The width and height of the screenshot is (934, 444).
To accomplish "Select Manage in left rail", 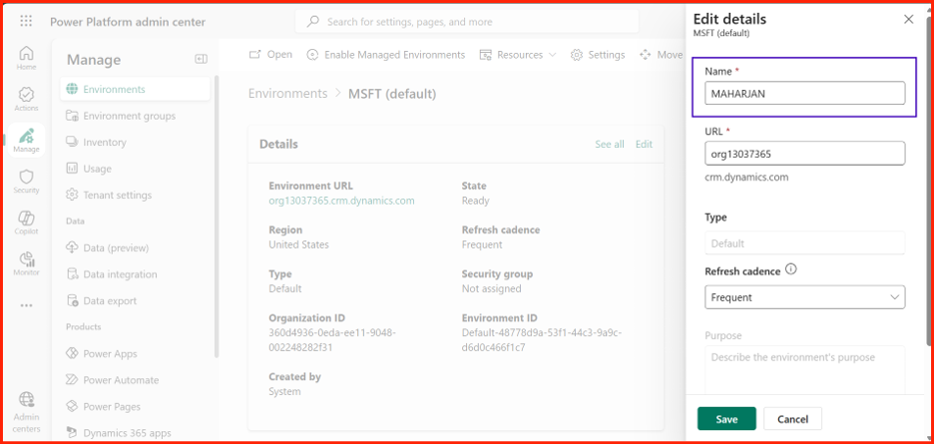I will click(x=26, y=140).
